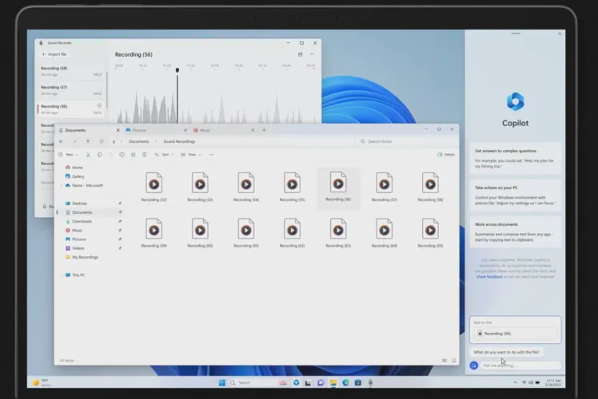Expand the This PC tree node

(60, 275)
